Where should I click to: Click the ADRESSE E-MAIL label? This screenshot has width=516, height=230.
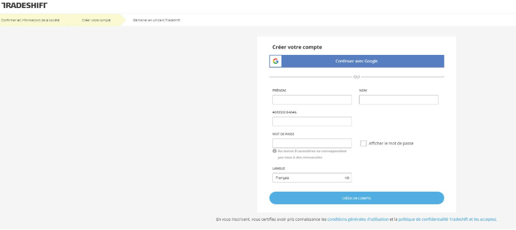pyautogui.click(x=285, y=112)
